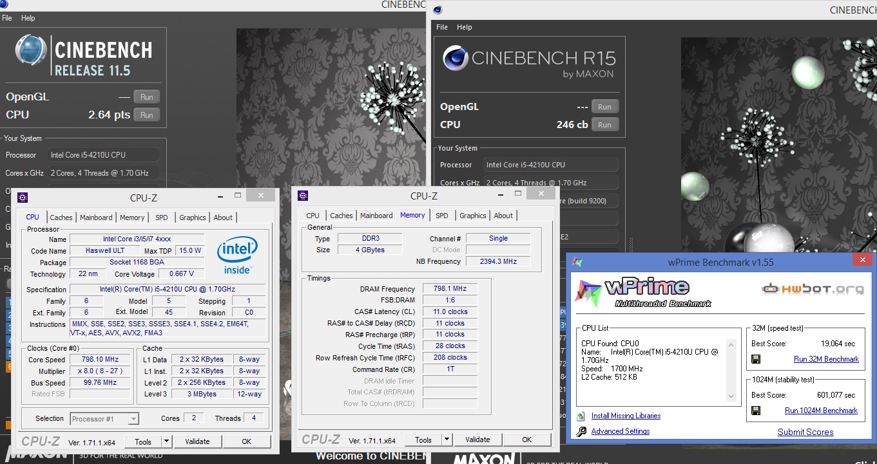This screenshot has height=464, width=877.
Task: Select the tRFC value '208 clocks'
Action: pyautogui.click(x=450, y=358)
